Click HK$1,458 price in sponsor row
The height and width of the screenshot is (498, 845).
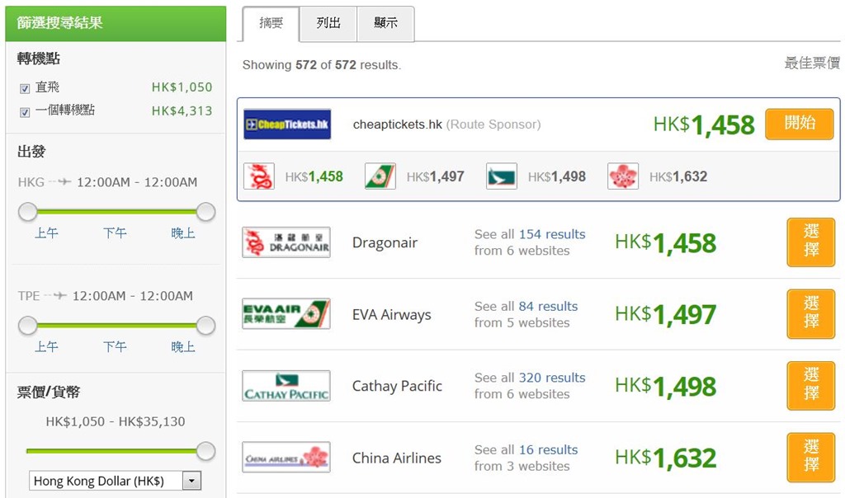click(314, 176)
